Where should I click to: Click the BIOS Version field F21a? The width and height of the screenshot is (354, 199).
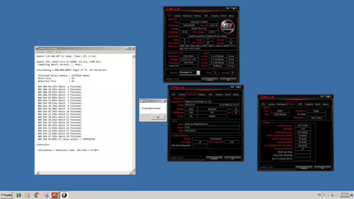(212, 127)
